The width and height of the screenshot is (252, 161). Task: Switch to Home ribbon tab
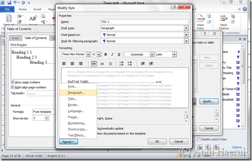pyautogui.click(x=22, y=9)
